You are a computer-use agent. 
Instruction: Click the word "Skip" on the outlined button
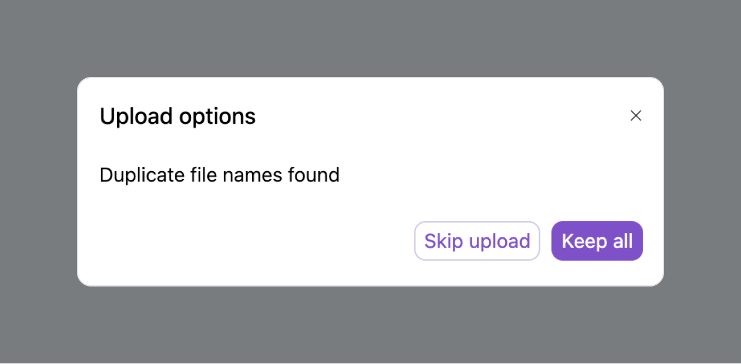click(x=444, y=241)
